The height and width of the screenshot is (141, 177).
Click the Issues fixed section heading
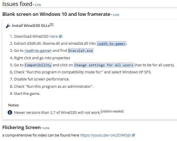(17, 4)
